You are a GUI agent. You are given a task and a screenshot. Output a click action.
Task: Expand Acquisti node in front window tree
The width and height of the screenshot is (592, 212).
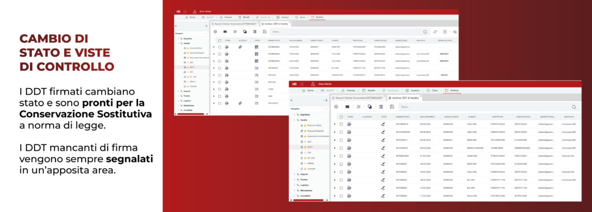[294, 174]
